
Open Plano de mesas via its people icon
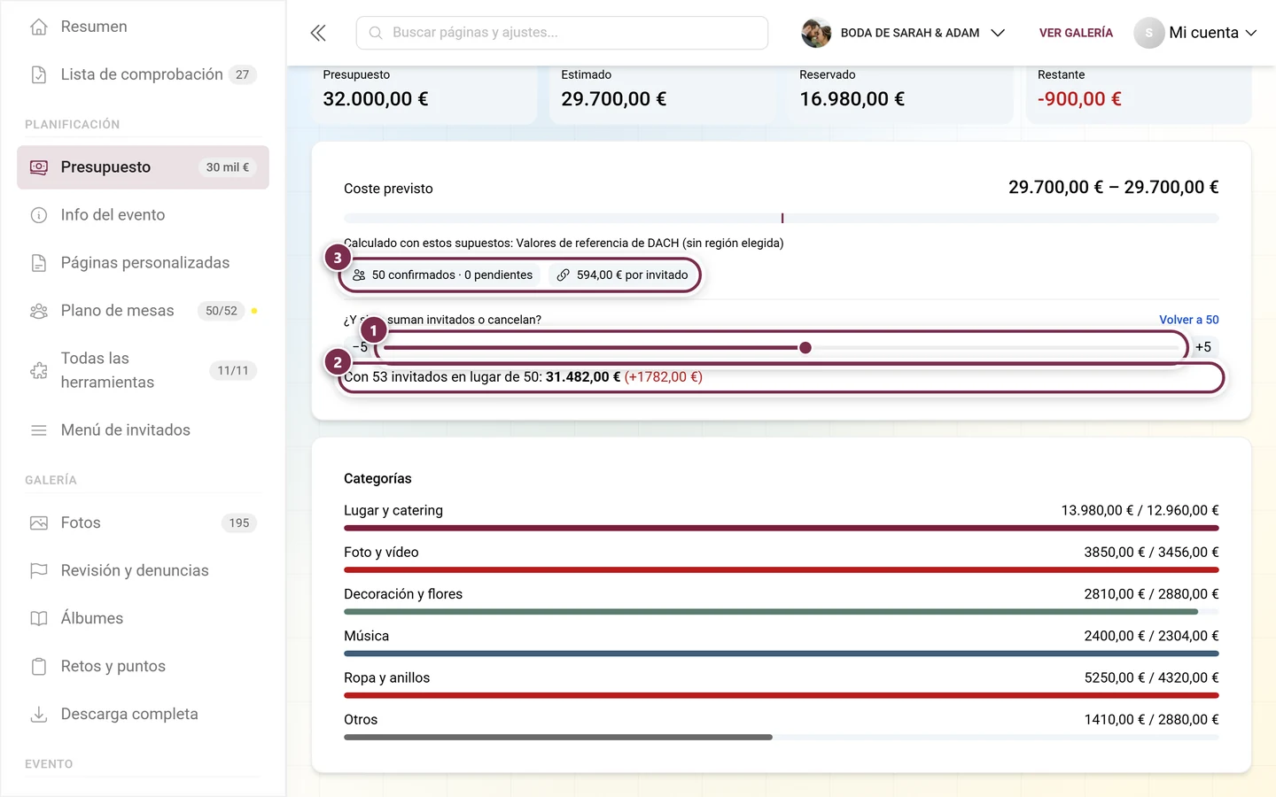(x=39, y=311)
